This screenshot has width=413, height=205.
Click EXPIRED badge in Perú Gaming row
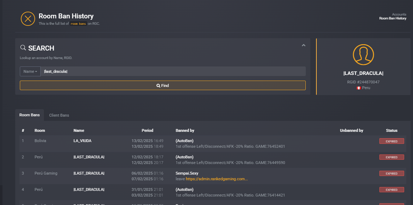pyautogui.click(x=391, y=174)
